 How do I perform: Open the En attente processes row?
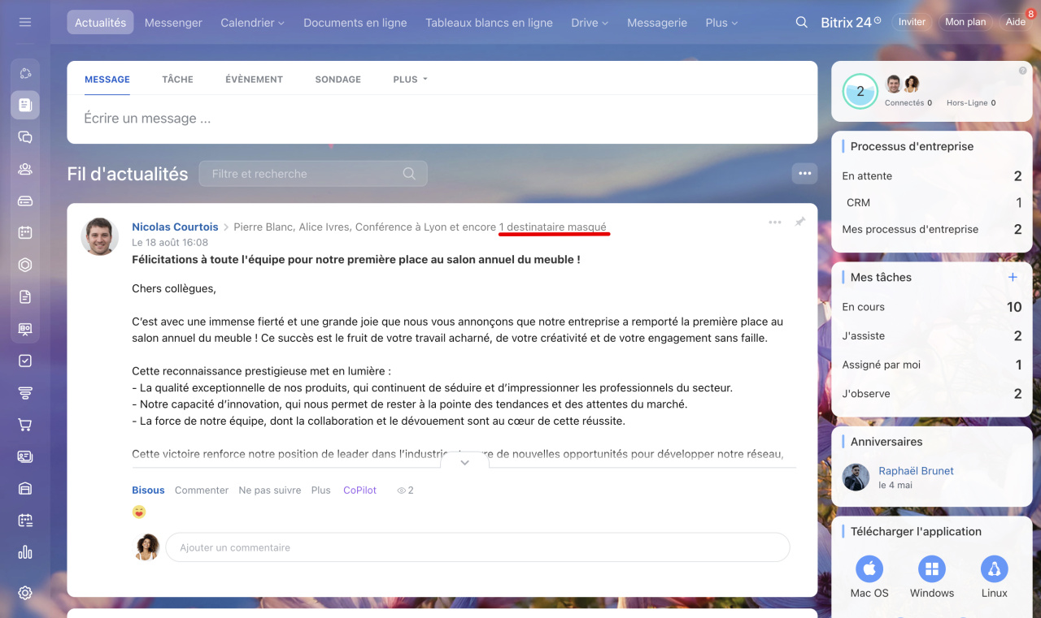932,176
